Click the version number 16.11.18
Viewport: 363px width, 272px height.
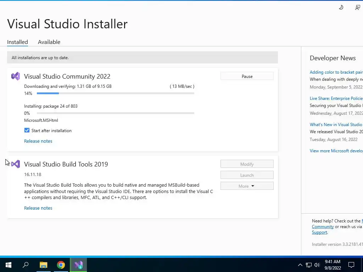point(33,174)
